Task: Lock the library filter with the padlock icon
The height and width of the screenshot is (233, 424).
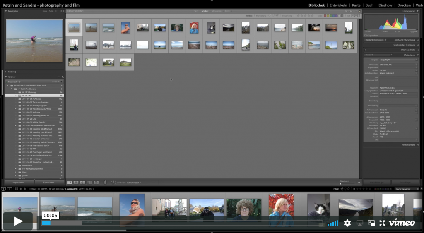Action: (359, 11)
